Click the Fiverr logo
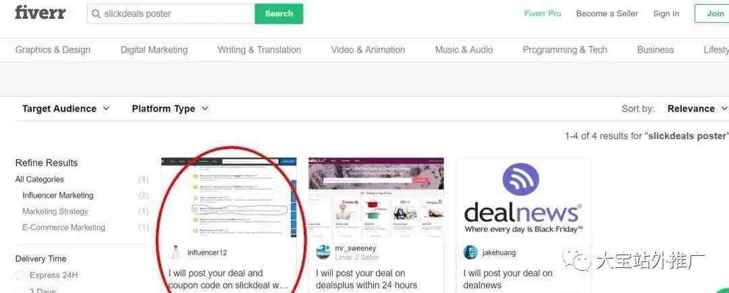The image size is (729, 293). pyautogui.click(x=40, y=13)
